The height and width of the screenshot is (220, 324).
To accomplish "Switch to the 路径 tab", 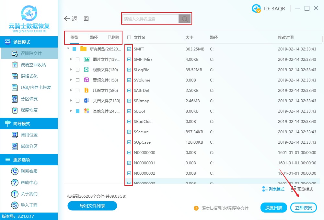I will [x=94, y=37].
